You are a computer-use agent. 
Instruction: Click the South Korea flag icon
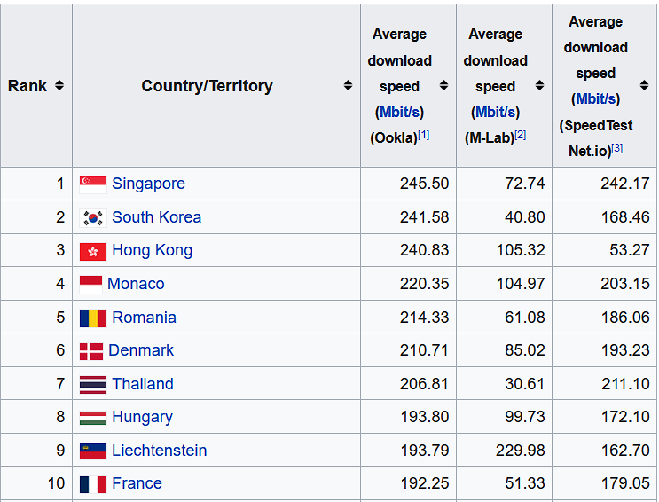(x=93, y=217)
